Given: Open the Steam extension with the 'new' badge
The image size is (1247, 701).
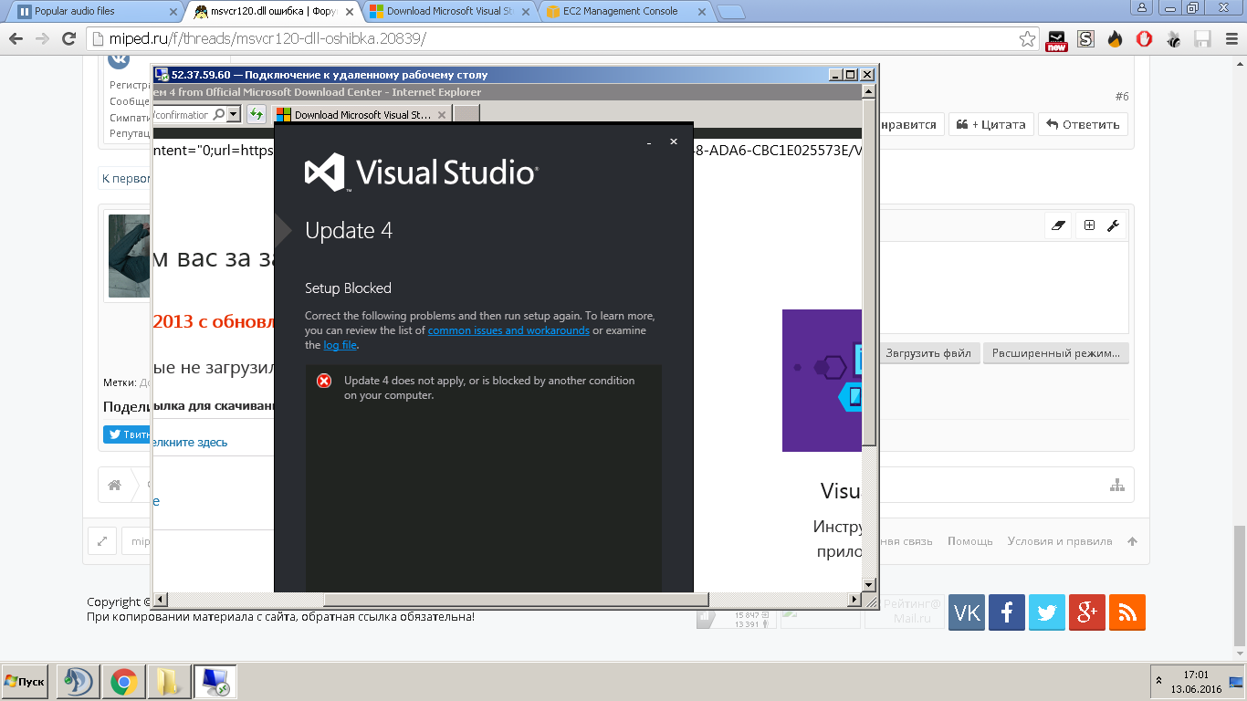Looking at the screenshot, I should (x=1057, y=40).
